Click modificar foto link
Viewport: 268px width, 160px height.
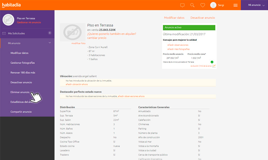tap(78, 43)
